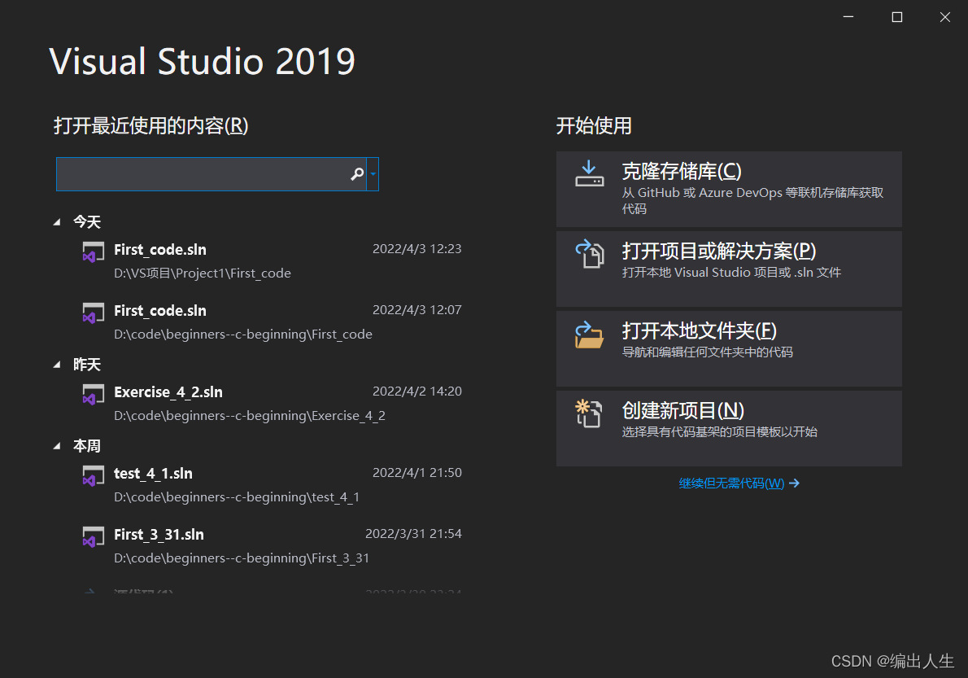This screenshot has height=678, width=968.
Task: Collapse the 本周 group
Action: [x=57, y=446]
